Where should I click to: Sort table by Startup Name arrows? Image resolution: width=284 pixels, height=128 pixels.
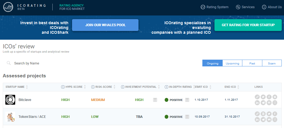(27, 87)
